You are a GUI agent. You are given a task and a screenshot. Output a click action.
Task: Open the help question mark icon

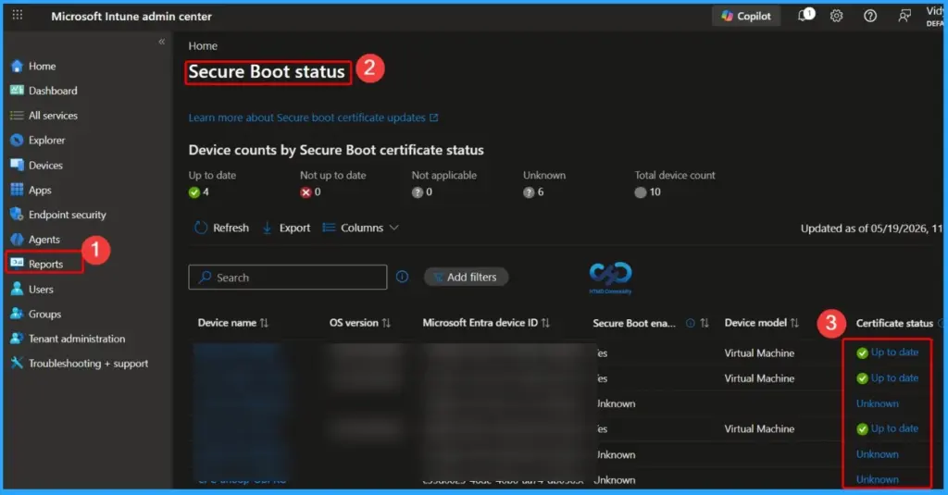coord(870,17)
